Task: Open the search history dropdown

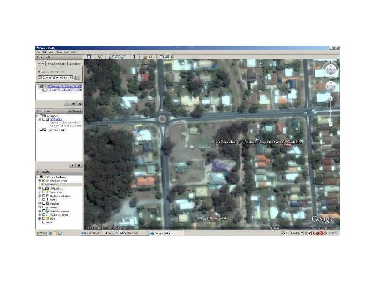Action: 70,77
